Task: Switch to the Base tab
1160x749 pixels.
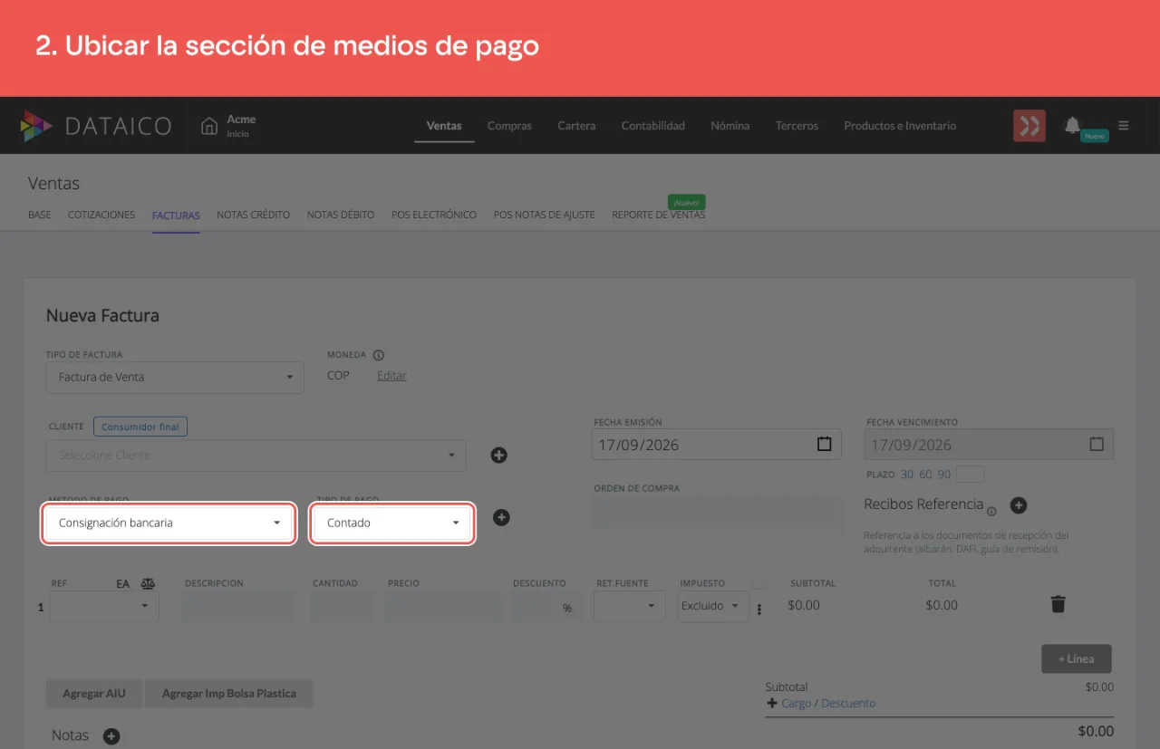Action: pos(40,215)
